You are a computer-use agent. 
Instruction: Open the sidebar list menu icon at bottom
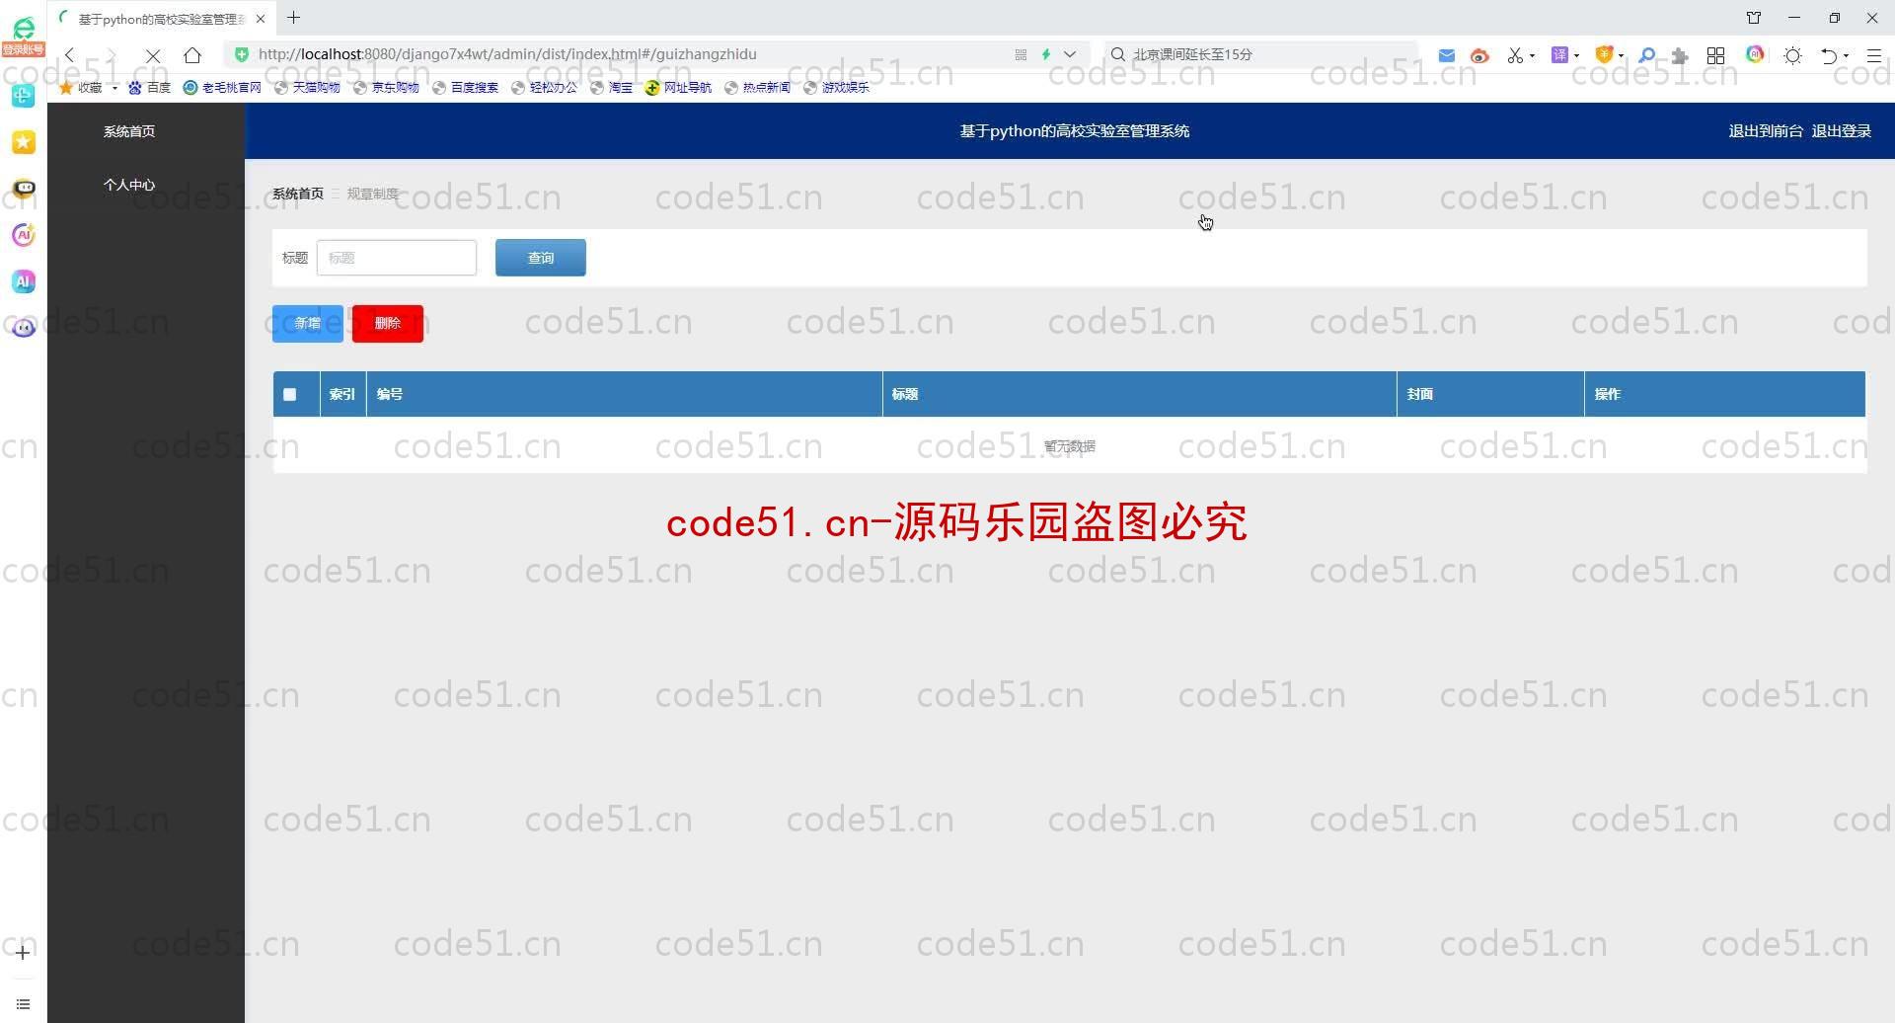coord(23,1004)
